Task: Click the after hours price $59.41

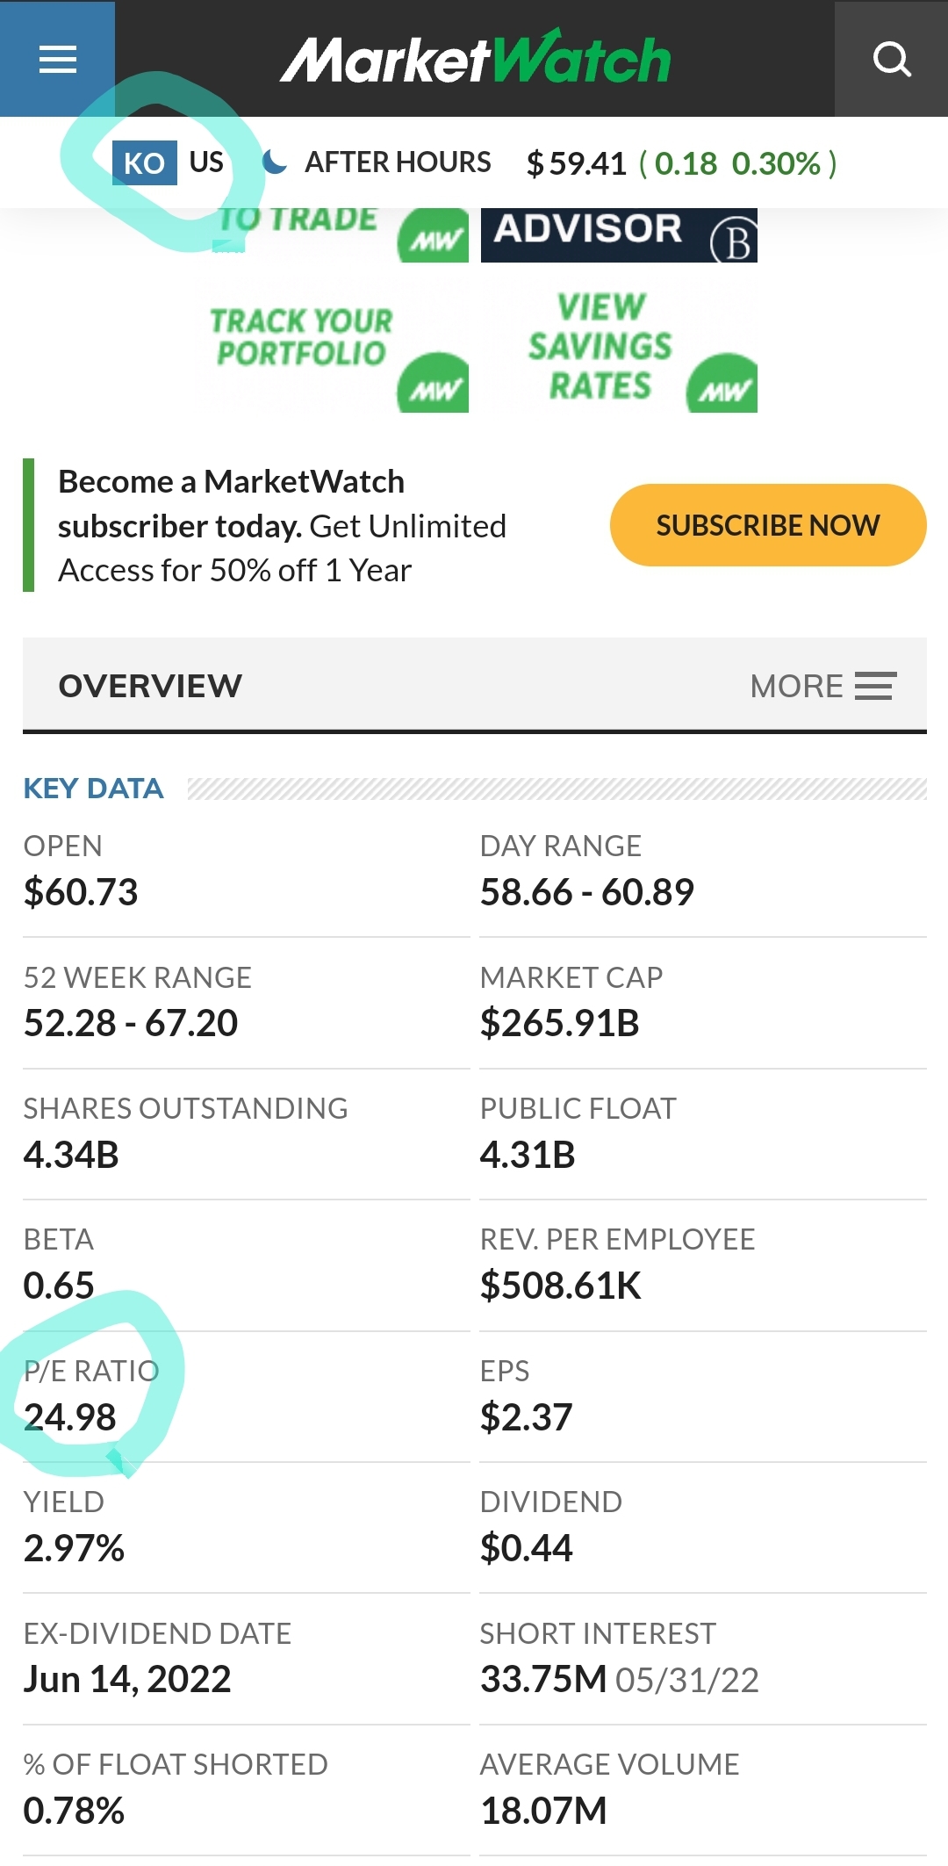Action: (x=577, y=163)
